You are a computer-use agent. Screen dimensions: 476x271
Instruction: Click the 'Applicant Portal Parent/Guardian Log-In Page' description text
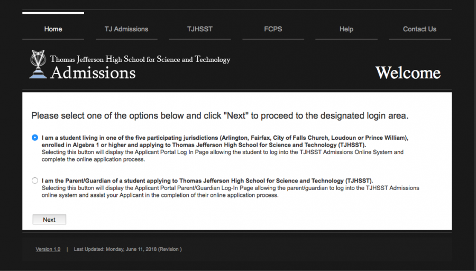231,192
